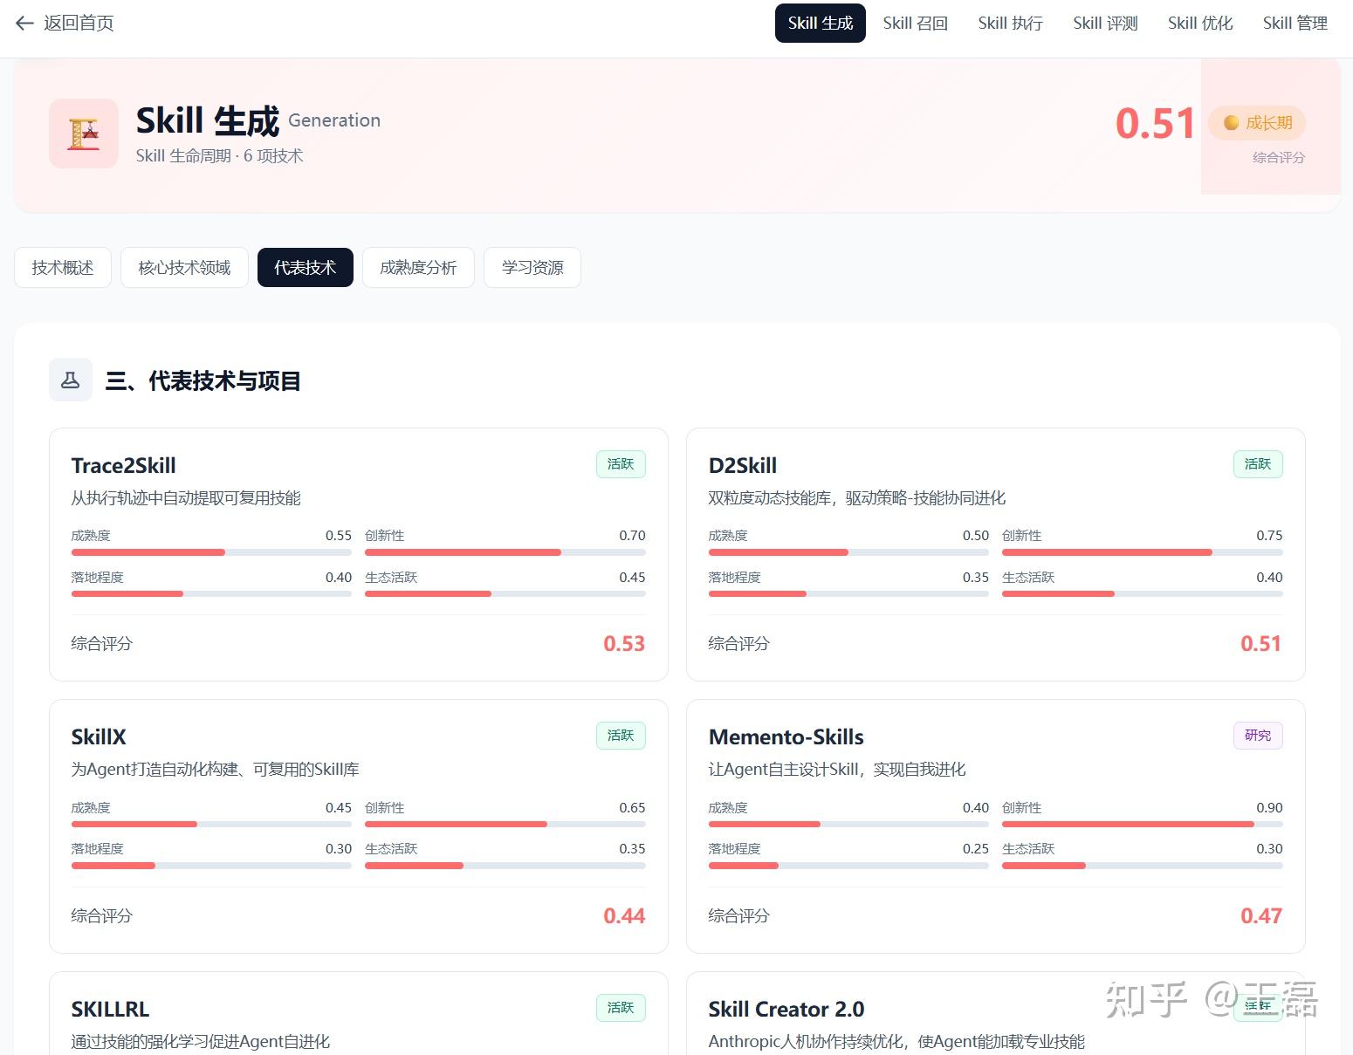Screen dimensions: 1353x1055
Task: Click the SKILLRL card title
Action: [x=111, y=1010]
